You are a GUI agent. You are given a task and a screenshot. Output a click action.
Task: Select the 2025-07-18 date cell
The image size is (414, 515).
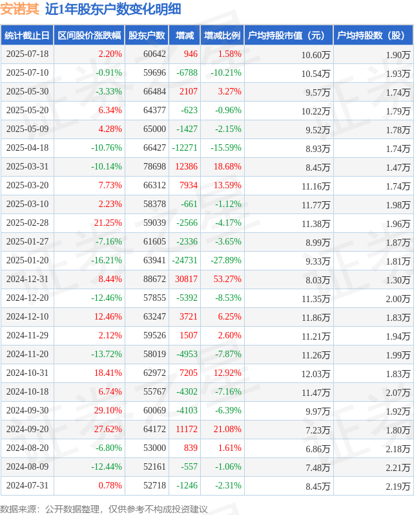pos(27,54)
